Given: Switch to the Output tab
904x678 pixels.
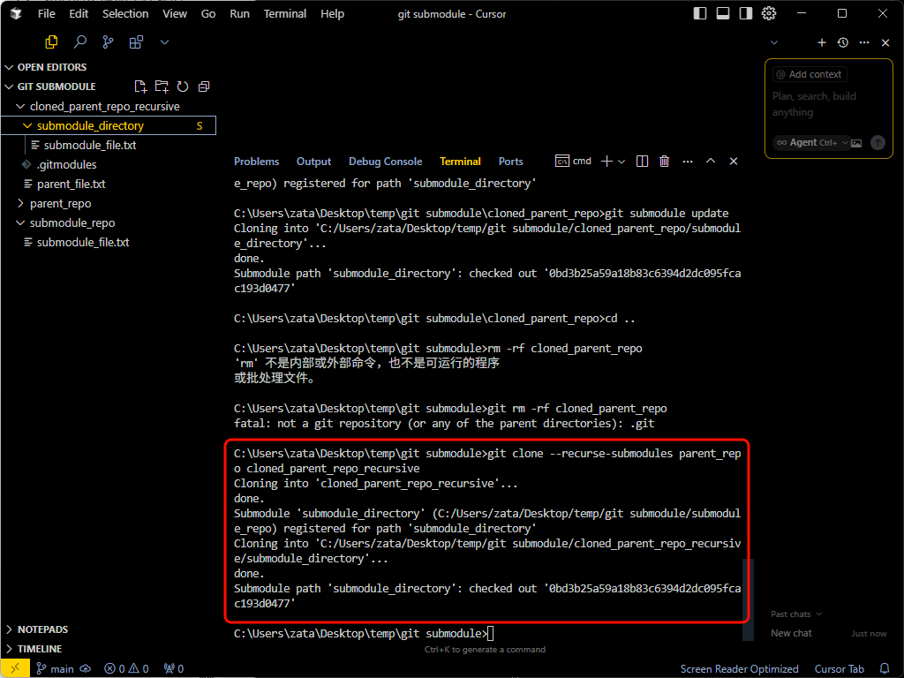Looking at the screenshot, I should 313,161.
